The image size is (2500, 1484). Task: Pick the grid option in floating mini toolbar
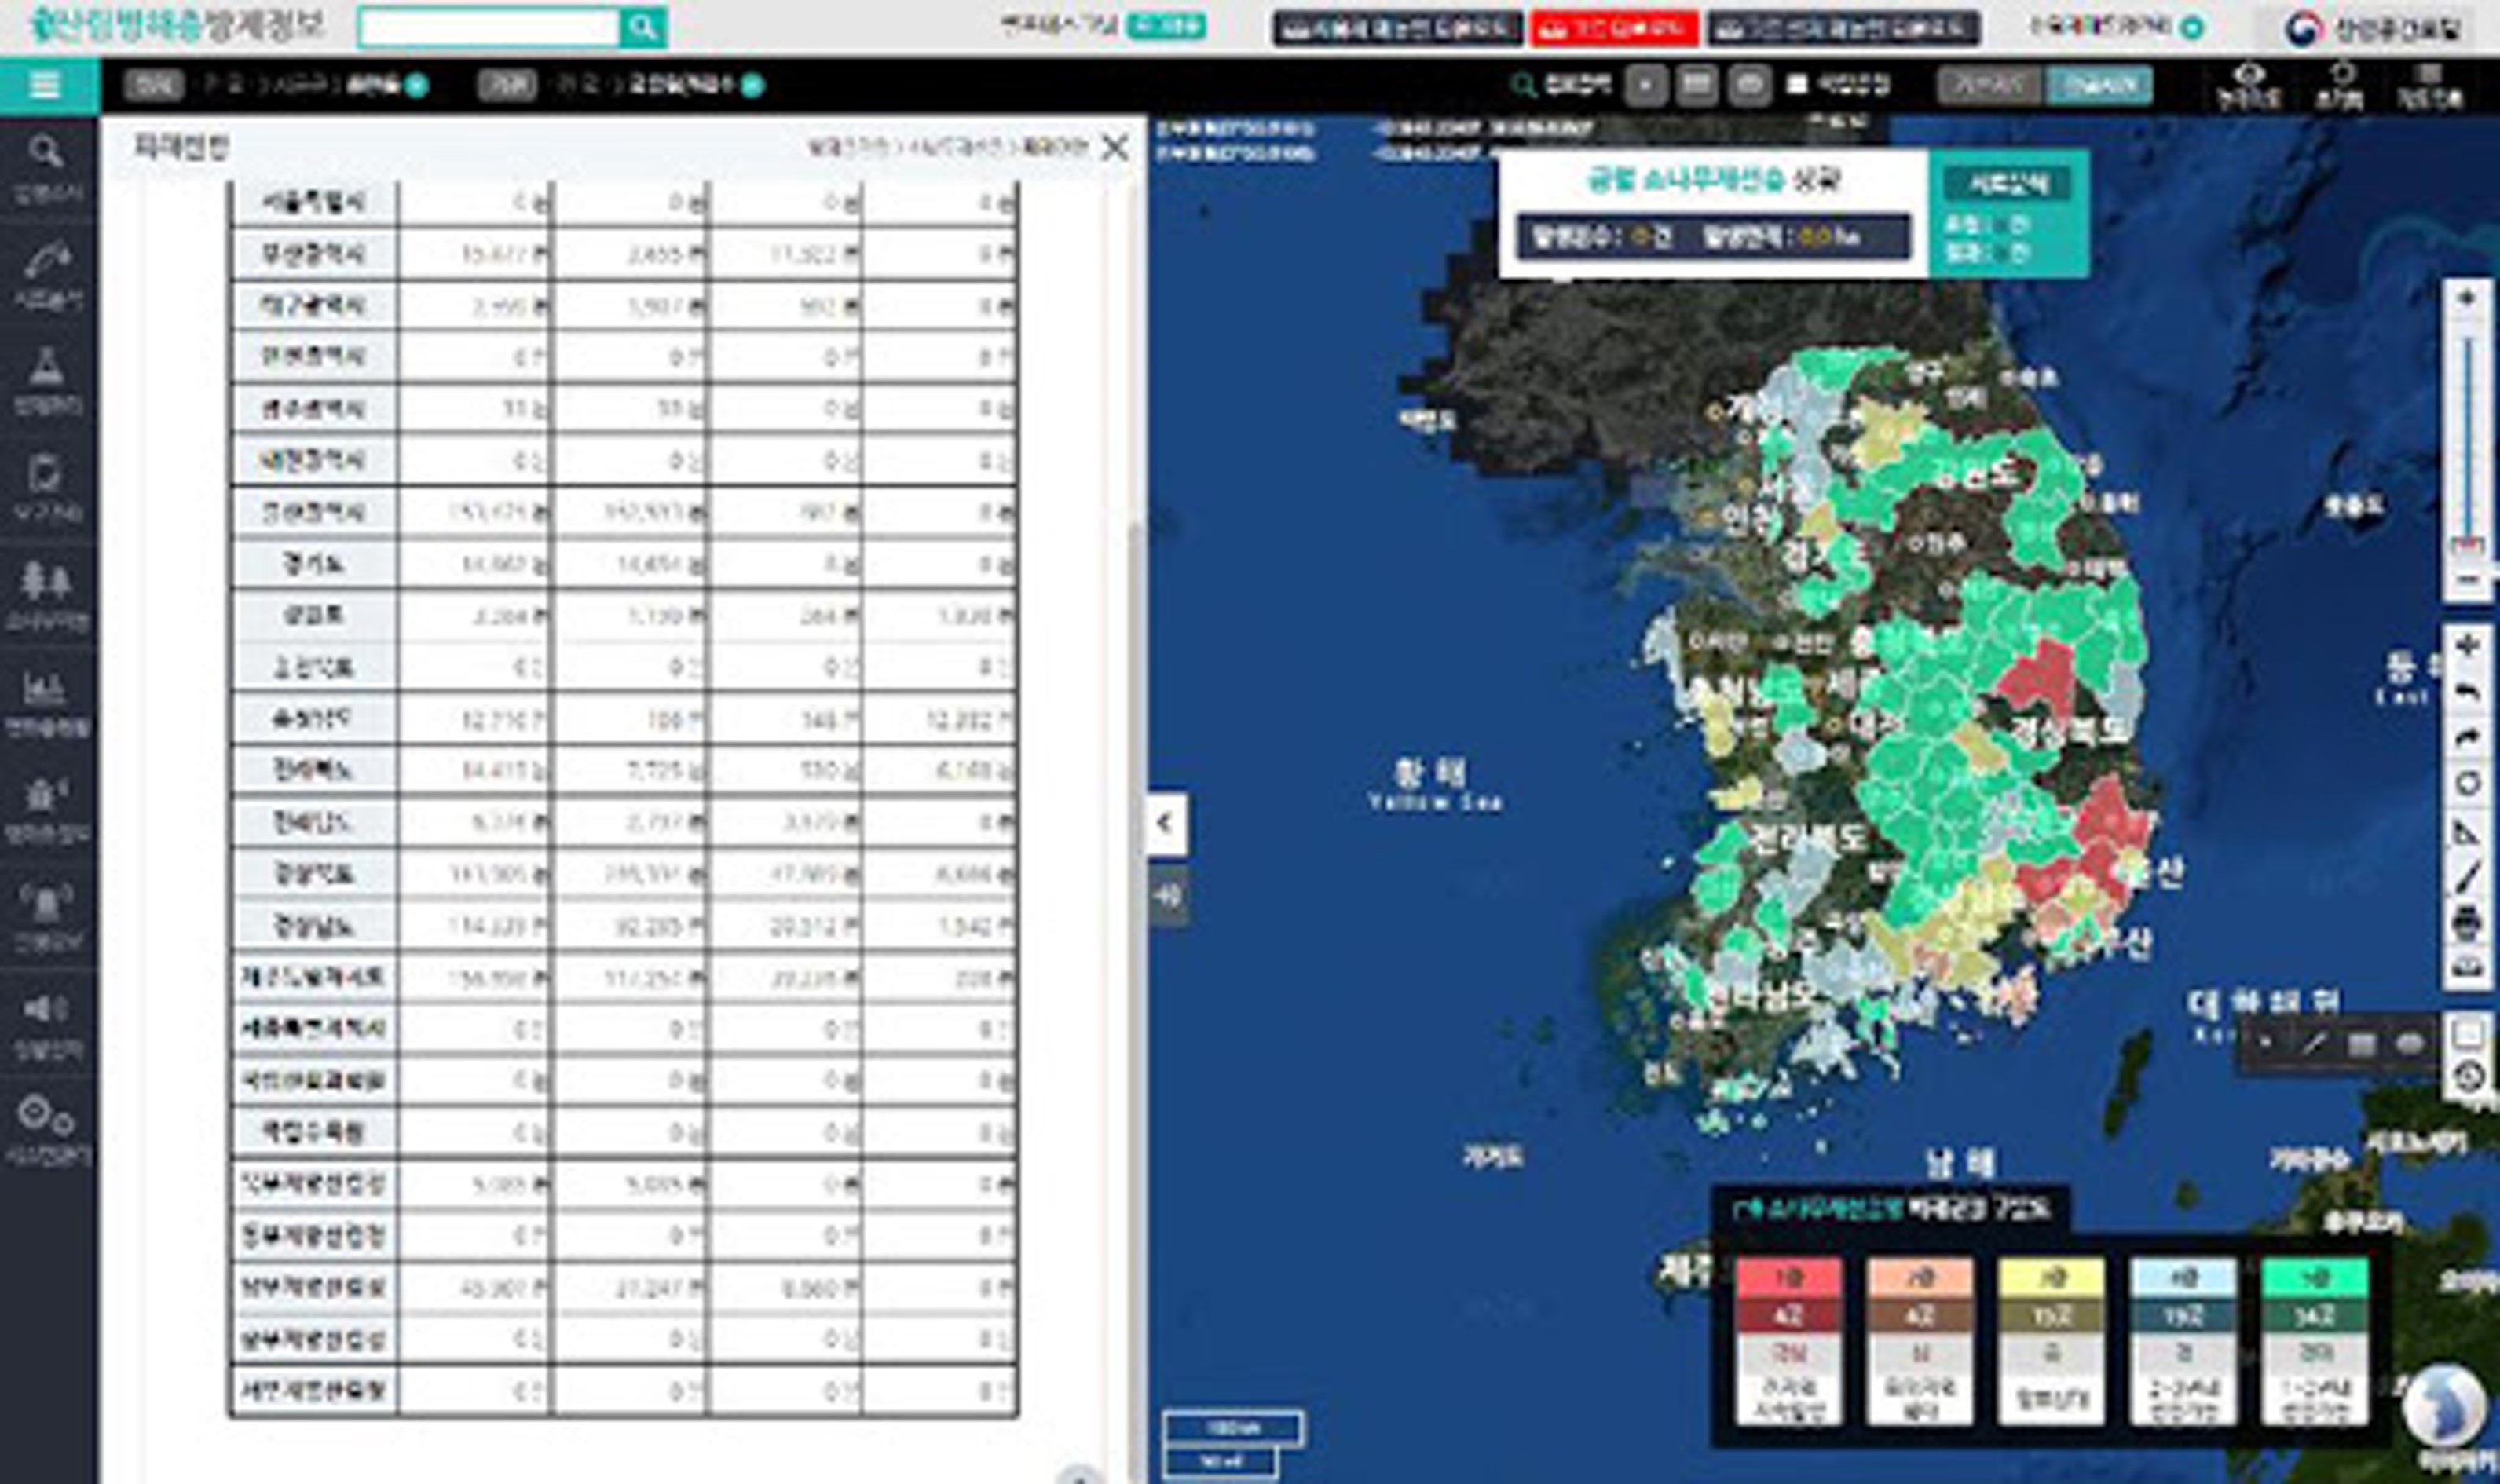[x=2362, y=1045]
